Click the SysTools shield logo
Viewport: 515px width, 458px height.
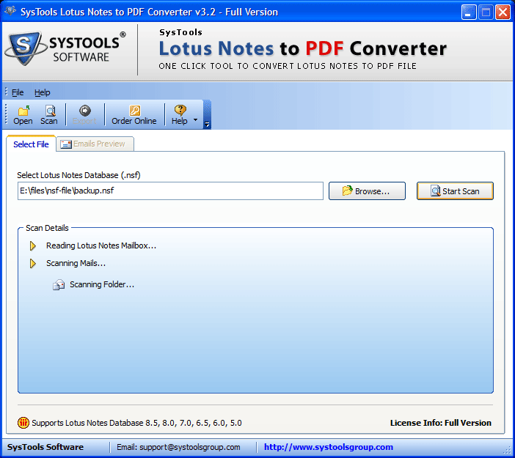tap(24, 48)
